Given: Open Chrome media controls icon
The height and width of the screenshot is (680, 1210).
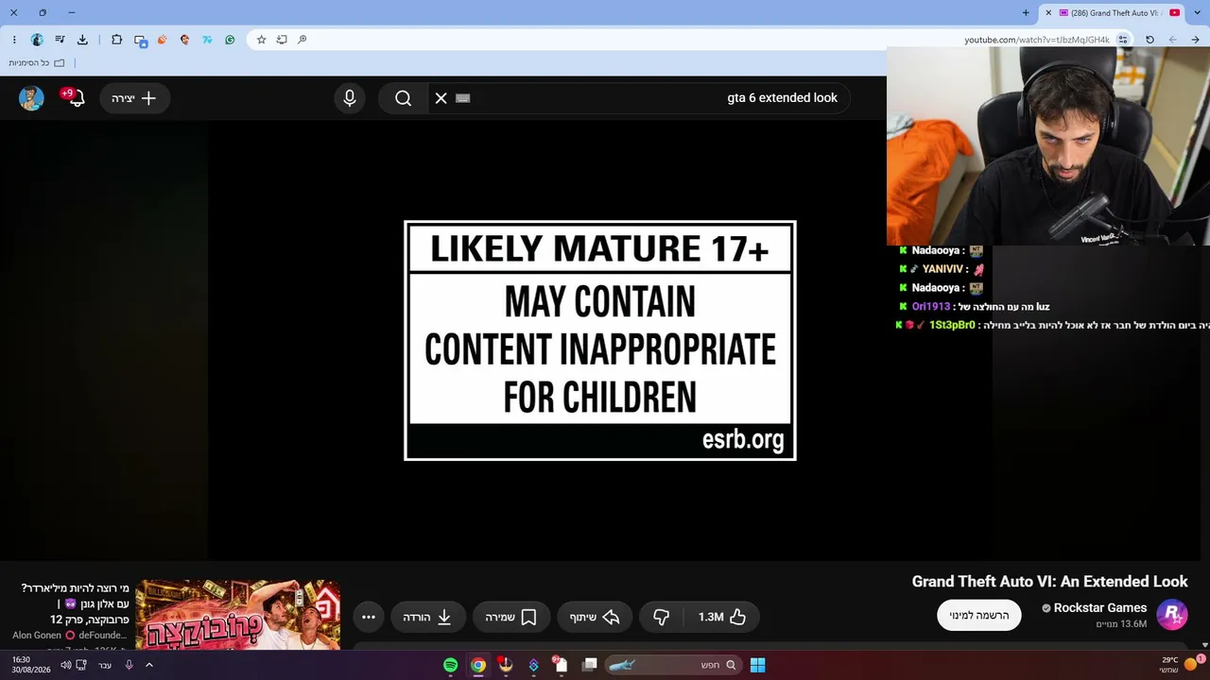Looking at the screenshot, I should (x=60, y=40).
